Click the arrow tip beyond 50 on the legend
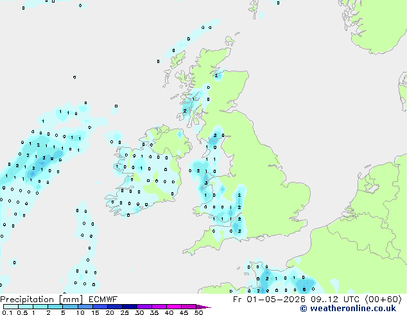This screenshot has height=315, width=407. pyautogui.click(x=203, y=307)
